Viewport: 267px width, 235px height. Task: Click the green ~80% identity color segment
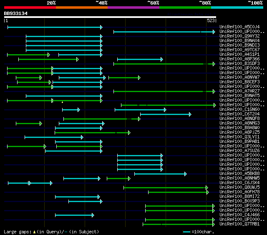pos(185,7)
